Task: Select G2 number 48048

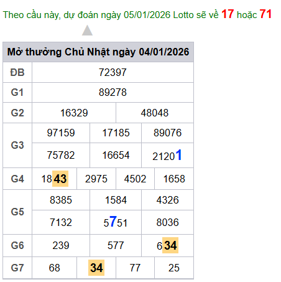Action: click(155, 113)
